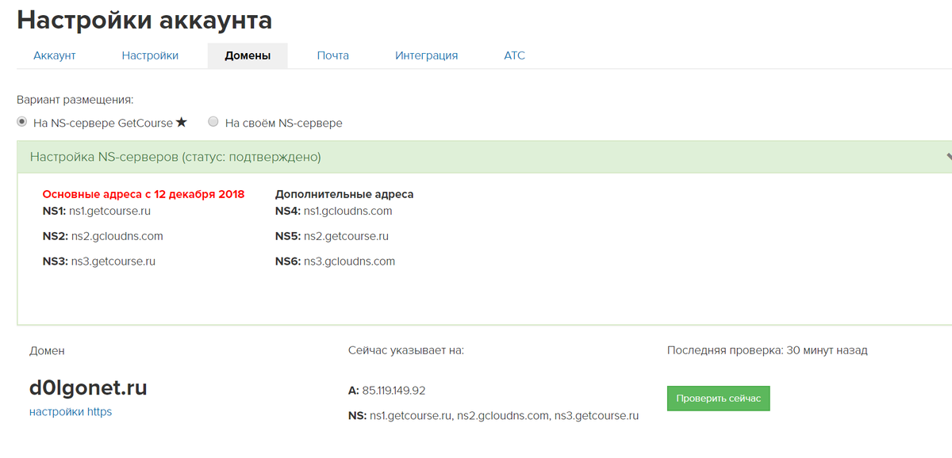The height and width of the screenshot is (458, 952).
Task: Click the domain name d0lgonet.ru
Action: point(88,388)
